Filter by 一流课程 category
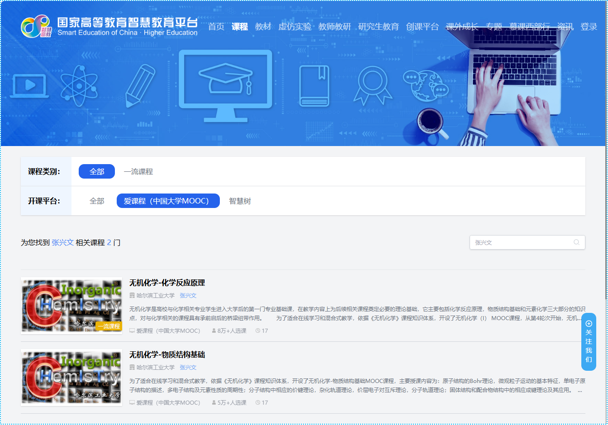Image resolution: width=608 pixels, height=425 pixels. coord(138,171)
